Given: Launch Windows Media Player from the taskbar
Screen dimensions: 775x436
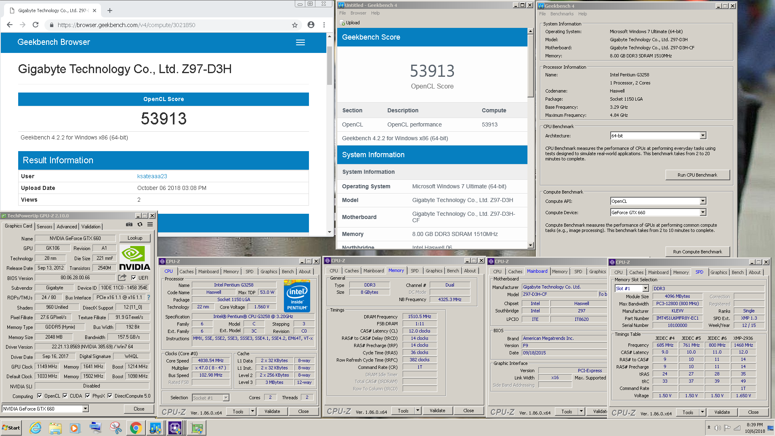Looking at the screenshot, I should tap(75, 428).
